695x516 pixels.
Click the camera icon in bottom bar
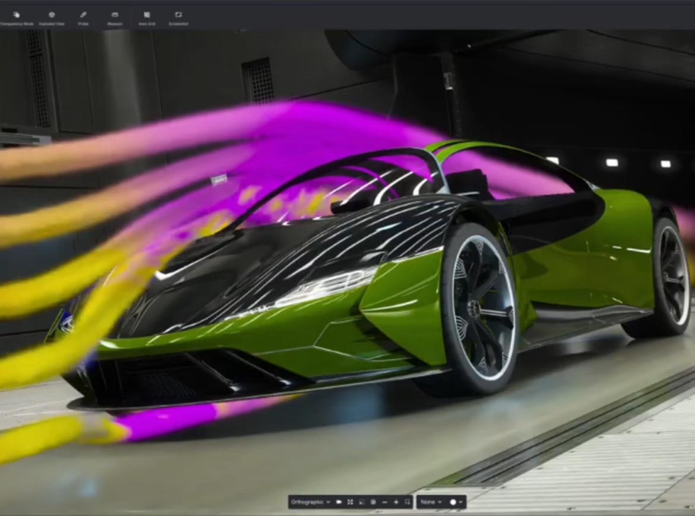(339, 502)
